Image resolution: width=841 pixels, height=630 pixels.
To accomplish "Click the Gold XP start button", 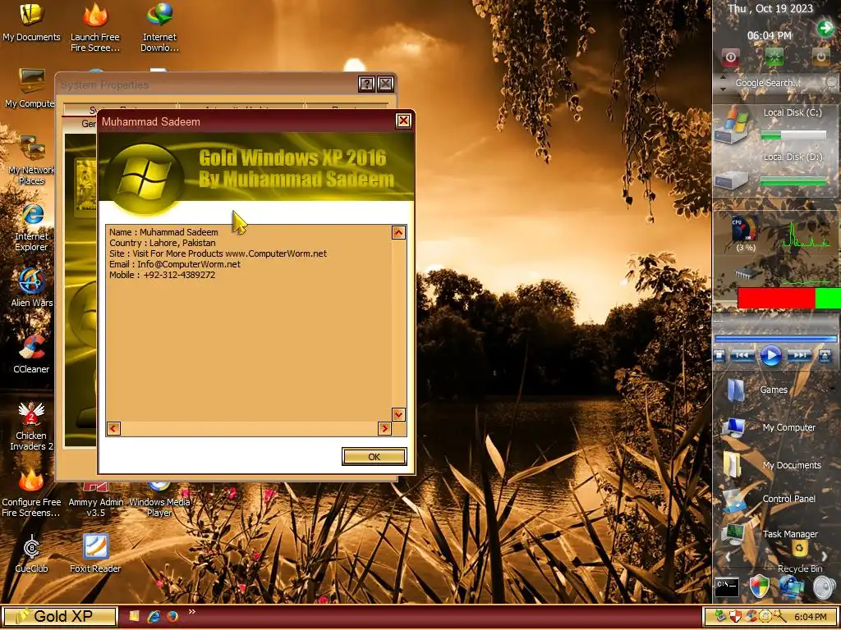I will (59, 617).
